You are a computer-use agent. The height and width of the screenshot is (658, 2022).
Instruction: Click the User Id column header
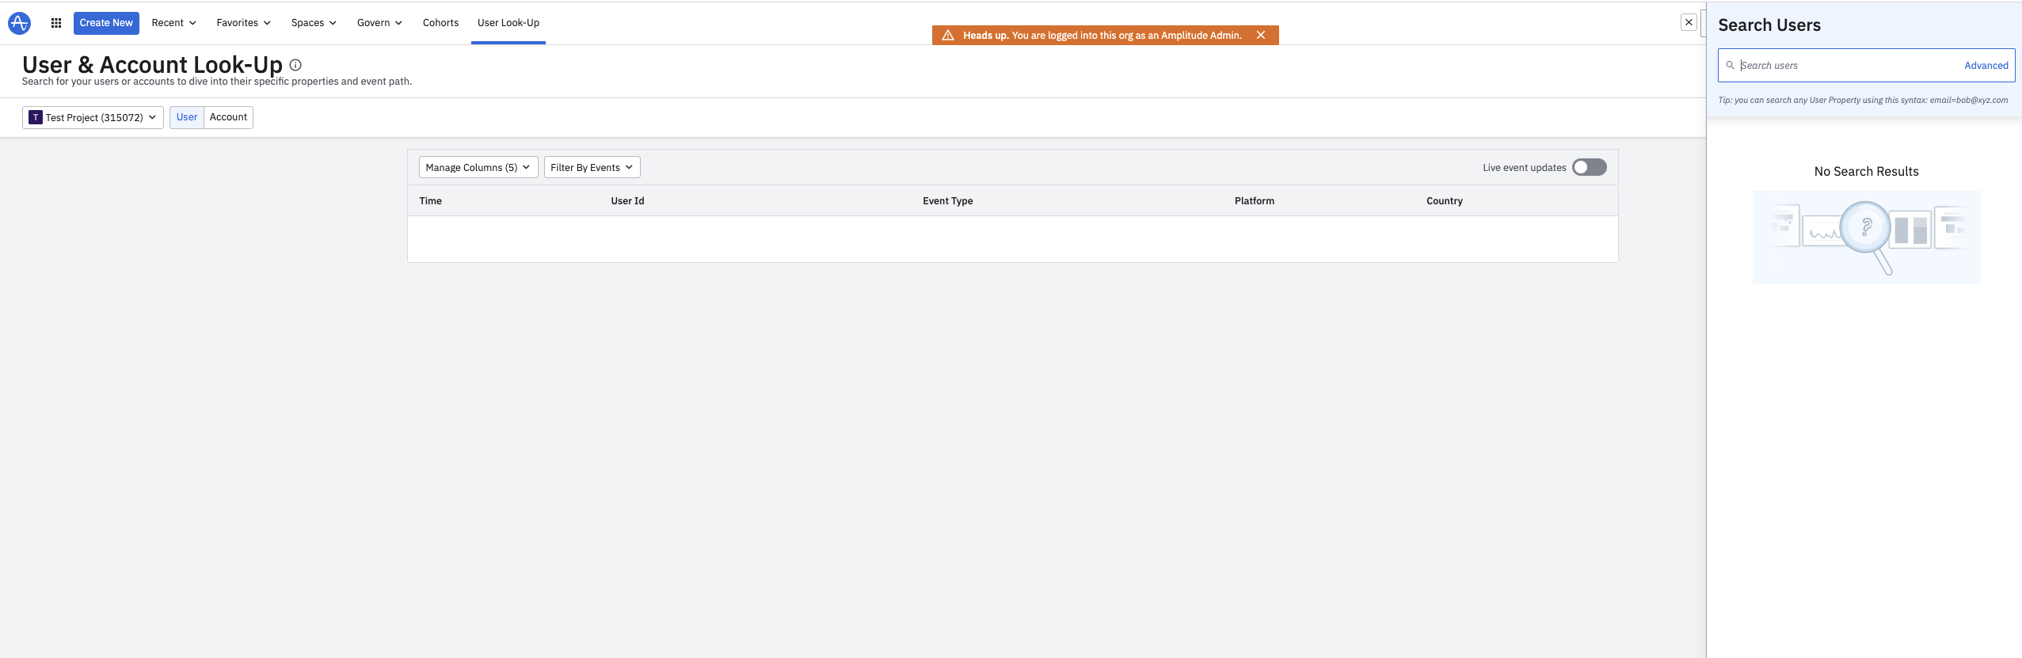[627, 201]
